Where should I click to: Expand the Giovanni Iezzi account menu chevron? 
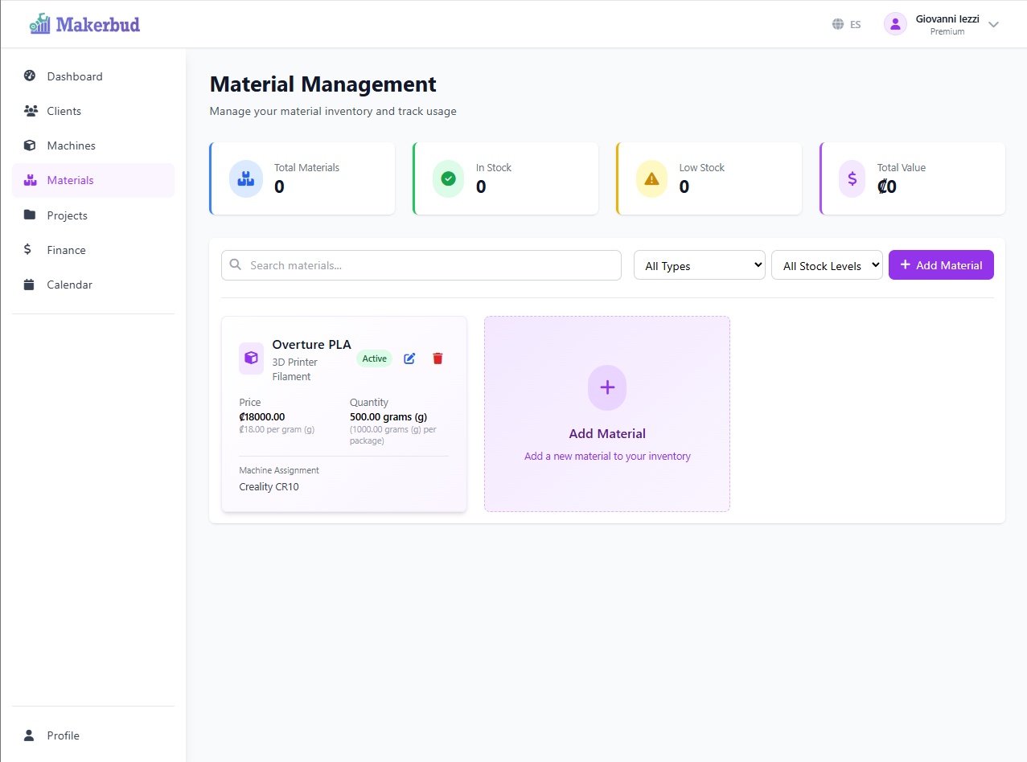[994, 24]
